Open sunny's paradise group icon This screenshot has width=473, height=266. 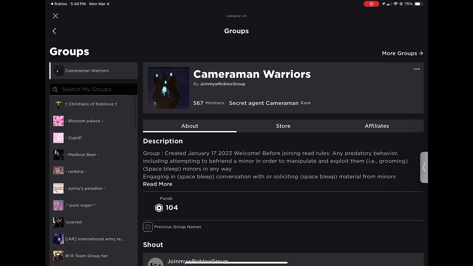click(x=58, y=188)
